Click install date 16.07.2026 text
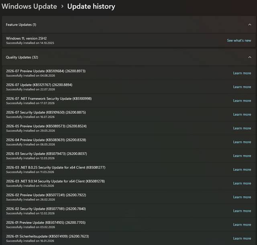The width and height of the screenshot is (257, 245). tap(47, 117)
